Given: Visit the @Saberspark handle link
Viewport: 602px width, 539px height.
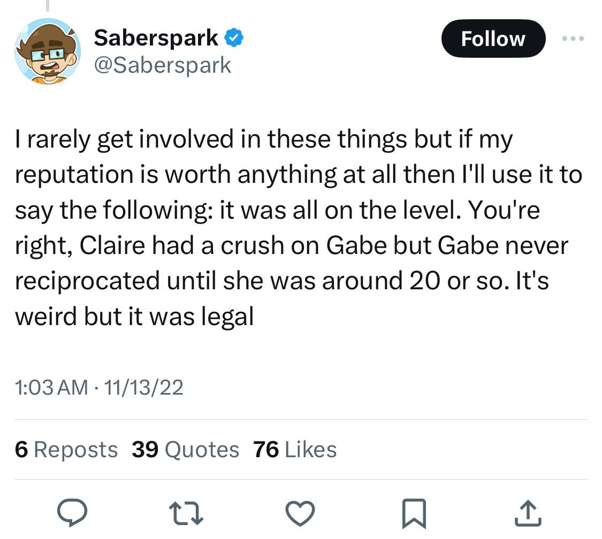Looking at the screenshot, I should [162, 65].
